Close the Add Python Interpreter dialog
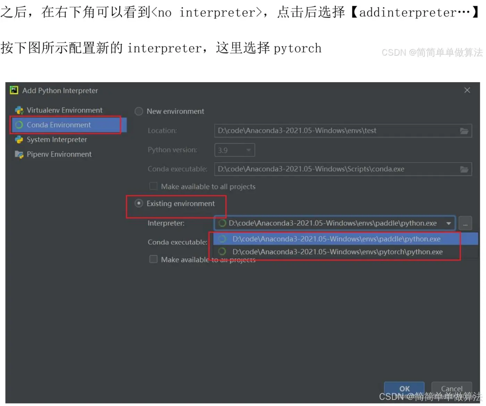 click(x=467, y=90)
